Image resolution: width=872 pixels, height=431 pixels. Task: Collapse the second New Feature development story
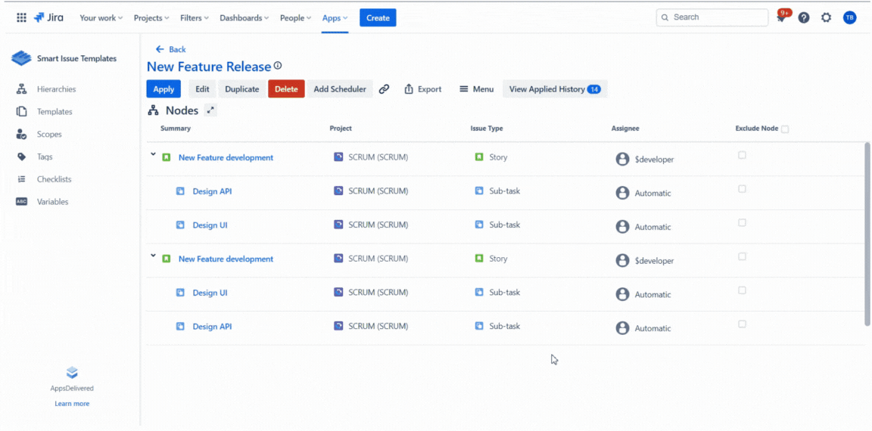(153, 256)
